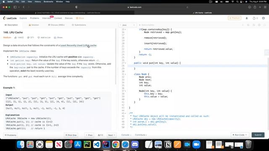The height and width of the screenshot is (151, 269).
Task: Open Discord from the dock
Action: click(135, 144)
